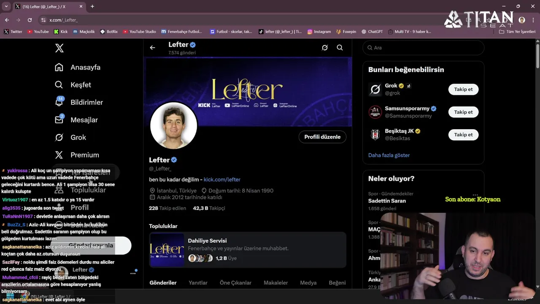Open the Dahiliye Servisi community card
The width and height of the screenshot is (540, 304).
pos(248,250)
